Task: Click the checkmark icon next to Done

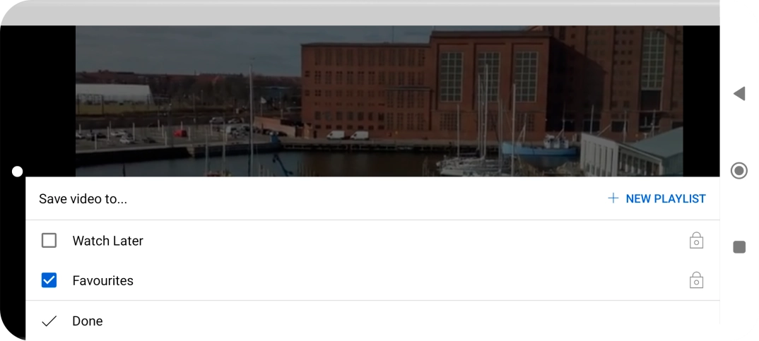Action: pyautogui.click(x=49, y=321)
